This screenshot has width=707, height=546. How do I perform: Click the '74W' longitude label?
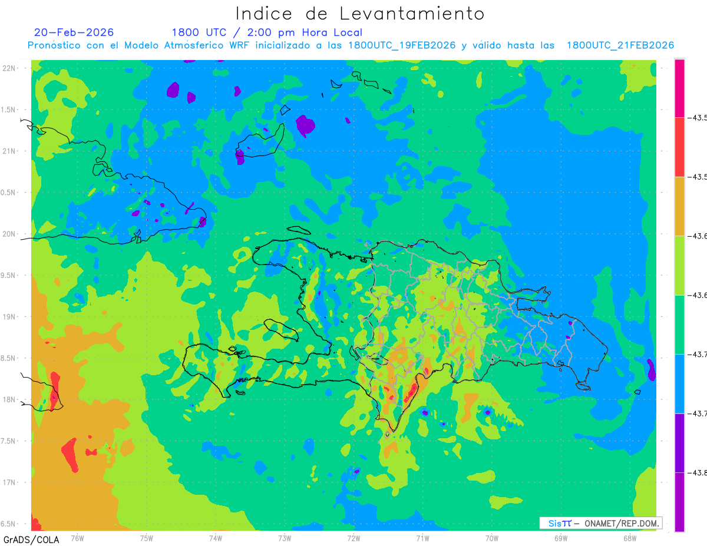coord(215,538)
